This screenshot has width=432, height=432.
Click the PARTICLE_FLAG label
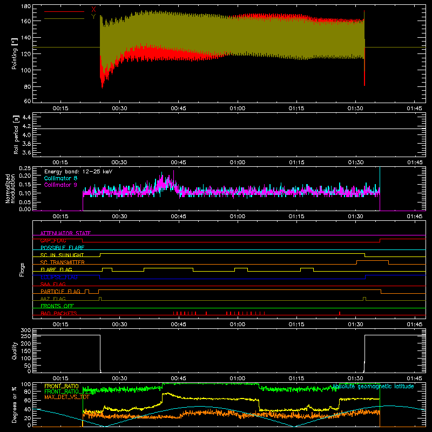(60, 291)
